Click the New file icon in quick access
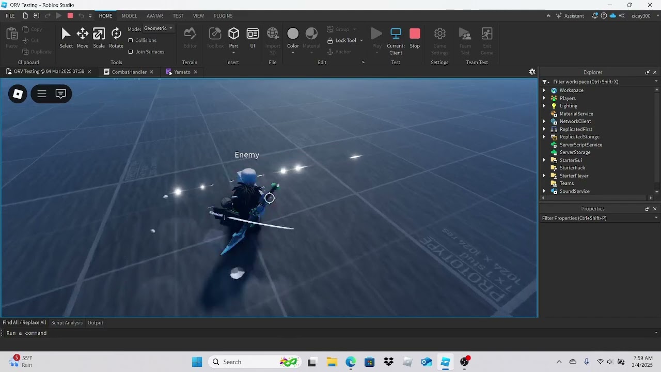The image size is (661, 372). (x=25, y=16)
